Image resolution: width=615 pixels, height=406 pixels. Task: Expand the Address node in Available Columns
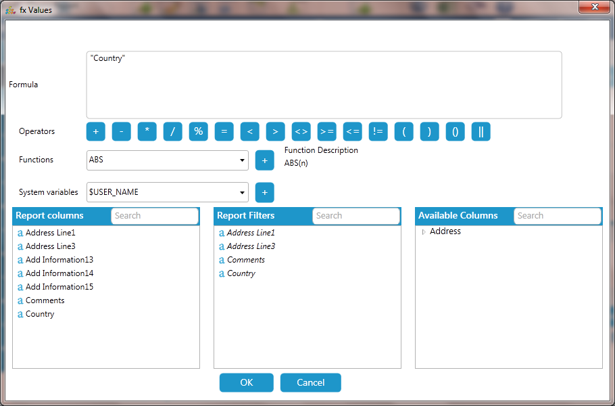tap(424, 232)
